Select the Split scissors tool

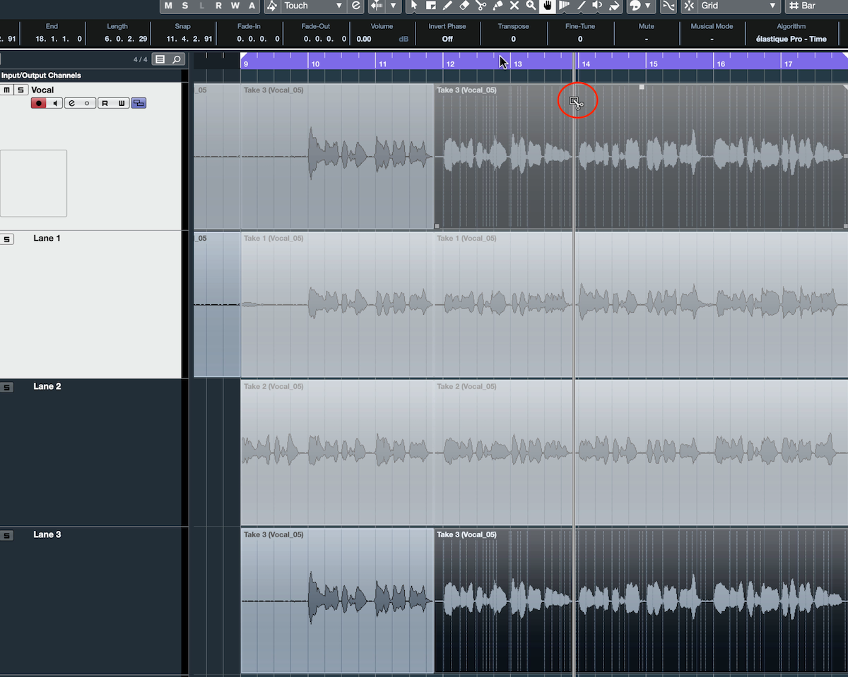click(x=481, y=6)
